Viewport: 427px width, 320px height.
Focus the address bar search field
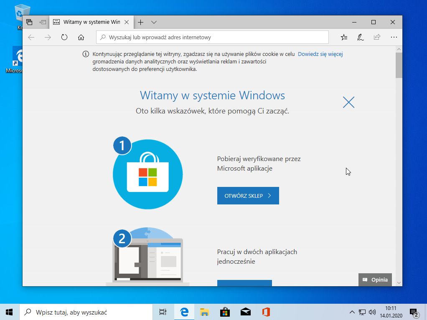(212, 37)
